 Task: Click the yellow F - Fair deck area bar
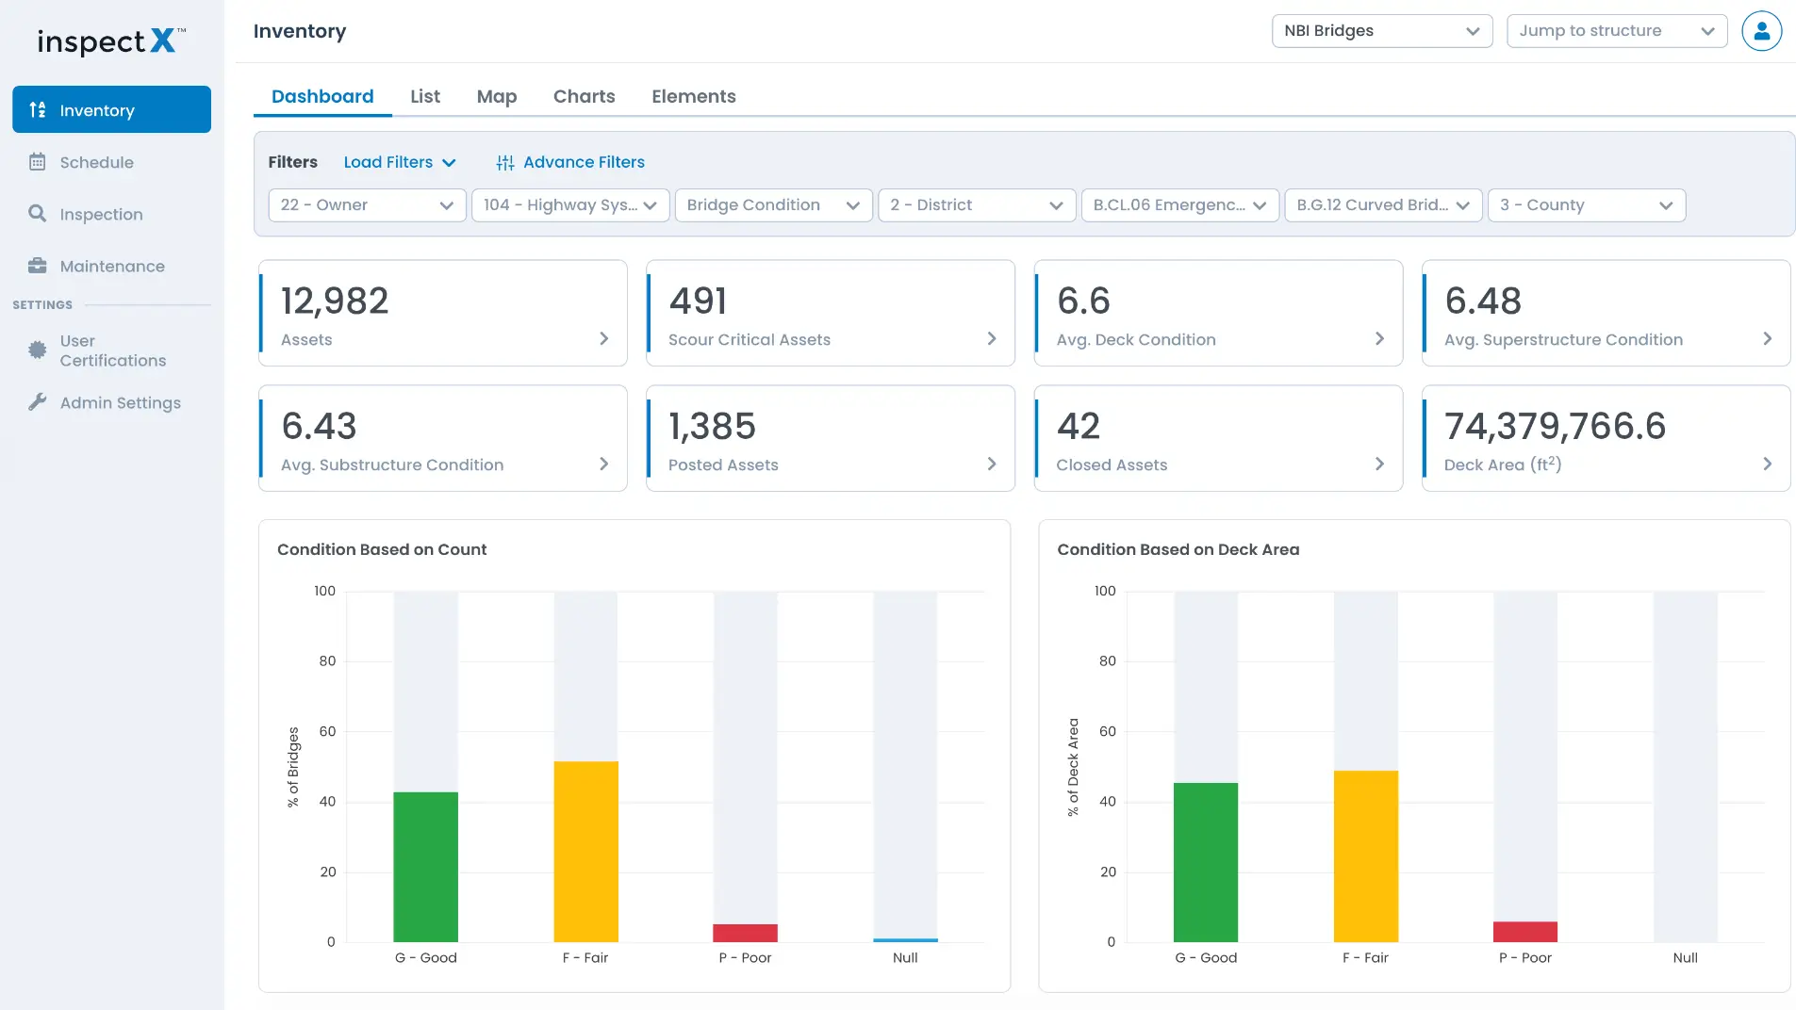pyautogui.click(x=1366, y=856)
